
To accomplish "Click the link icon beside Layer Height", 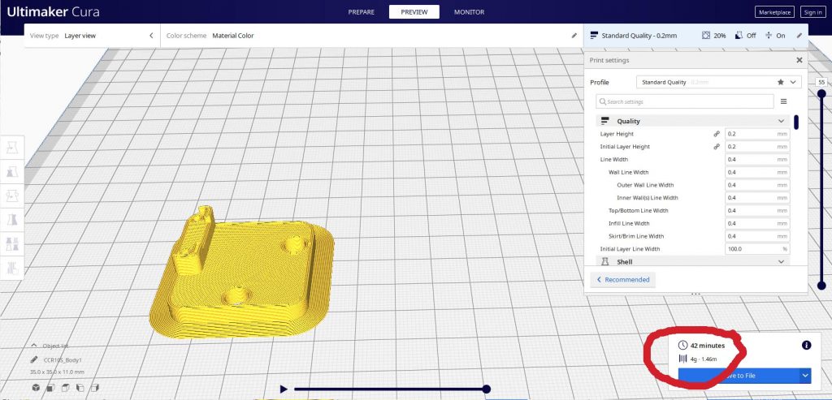I will pos(716,134).
